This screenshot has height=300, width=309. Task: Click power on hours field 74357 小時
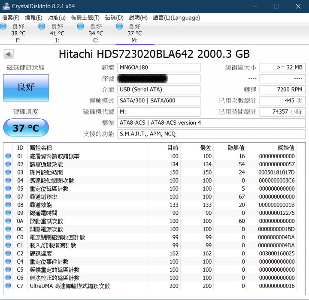[x=282, y=111]
